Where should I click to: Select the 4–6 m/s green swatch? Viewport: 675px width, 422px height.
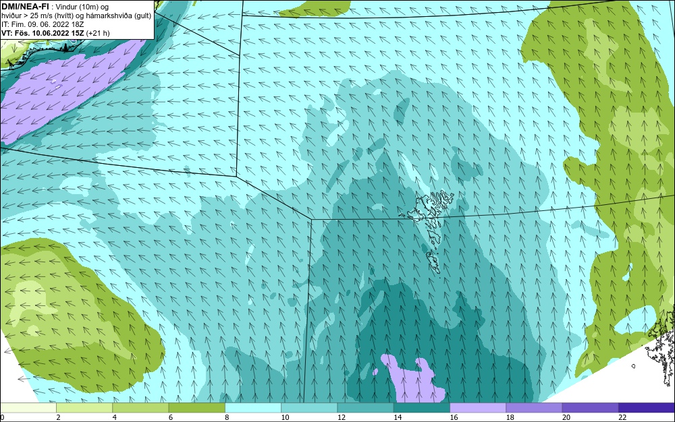140,408
